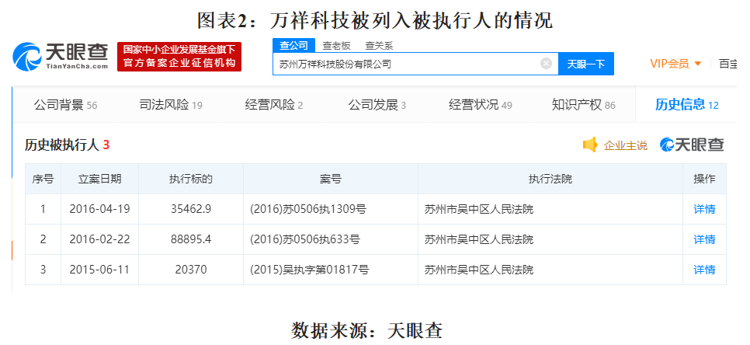
Task: Open the 经营风险 tab
Action: [273, 105]
